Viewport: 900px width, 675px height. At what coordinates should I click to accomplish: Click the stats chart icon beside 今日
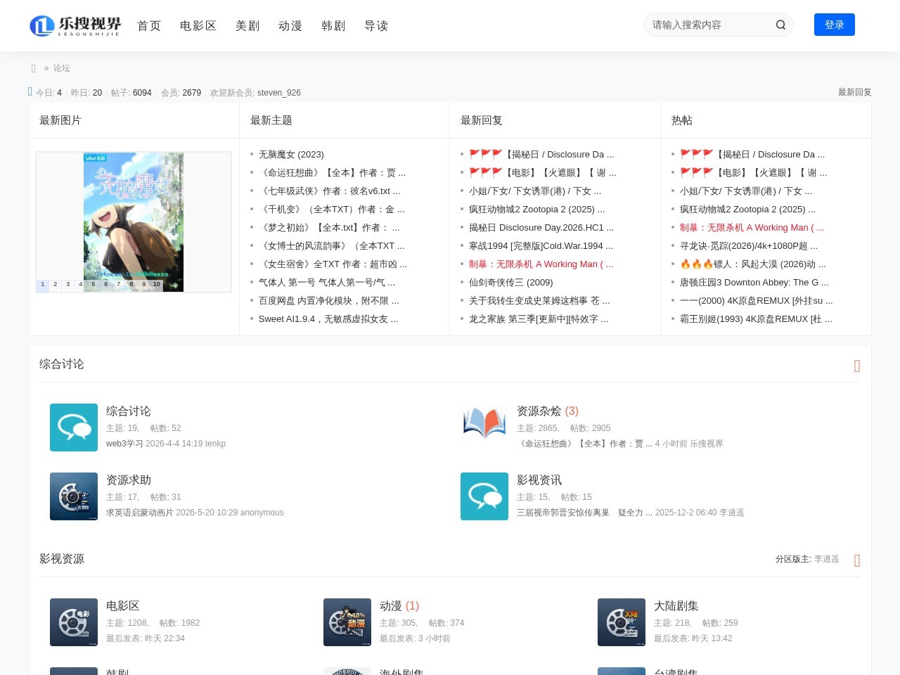click(x=30, y=91)
